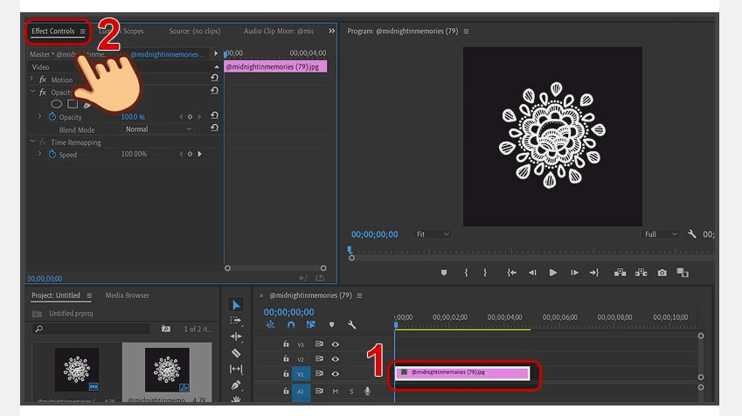Select the Pen tool in tools panel

point(236,385)
